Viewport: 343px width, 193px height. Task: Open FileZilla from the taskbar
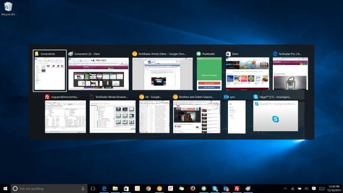coord(237,188)
